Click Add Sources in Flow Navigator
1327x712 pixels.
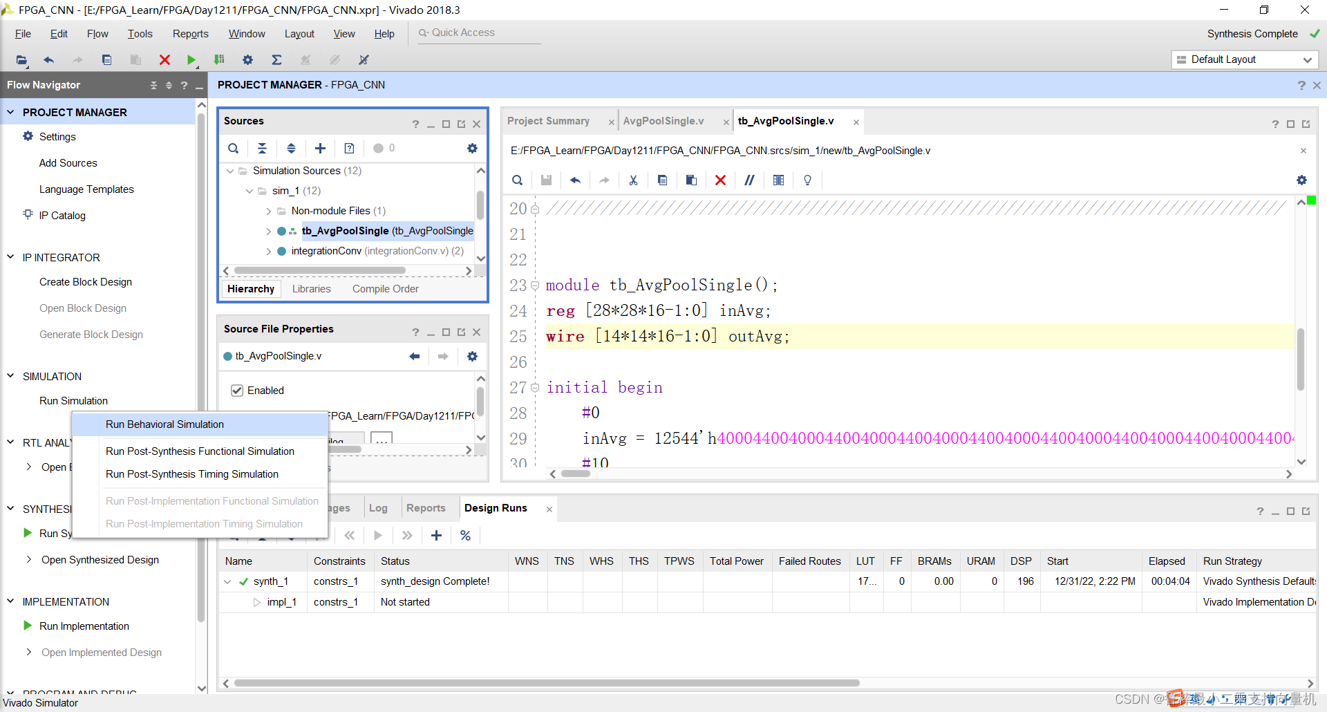(x=68, y=163)
